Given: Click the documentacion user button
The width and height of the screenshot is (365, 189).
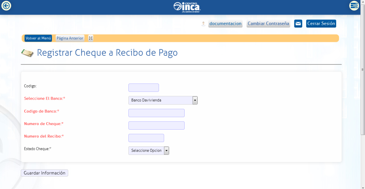Looking at the screenshot, I should tap(225, 24).
